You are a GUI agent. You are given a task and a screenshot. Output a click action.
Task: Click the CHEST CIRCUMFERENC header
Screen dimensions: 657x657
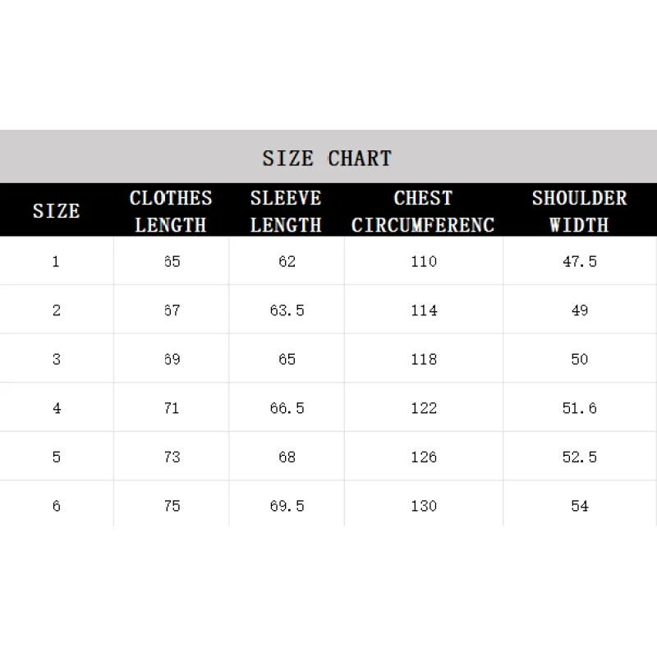click(x=423, y=211)
